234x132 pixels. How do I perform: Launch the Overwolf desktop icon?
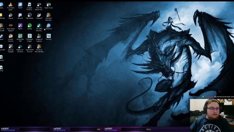pos(39,16)
